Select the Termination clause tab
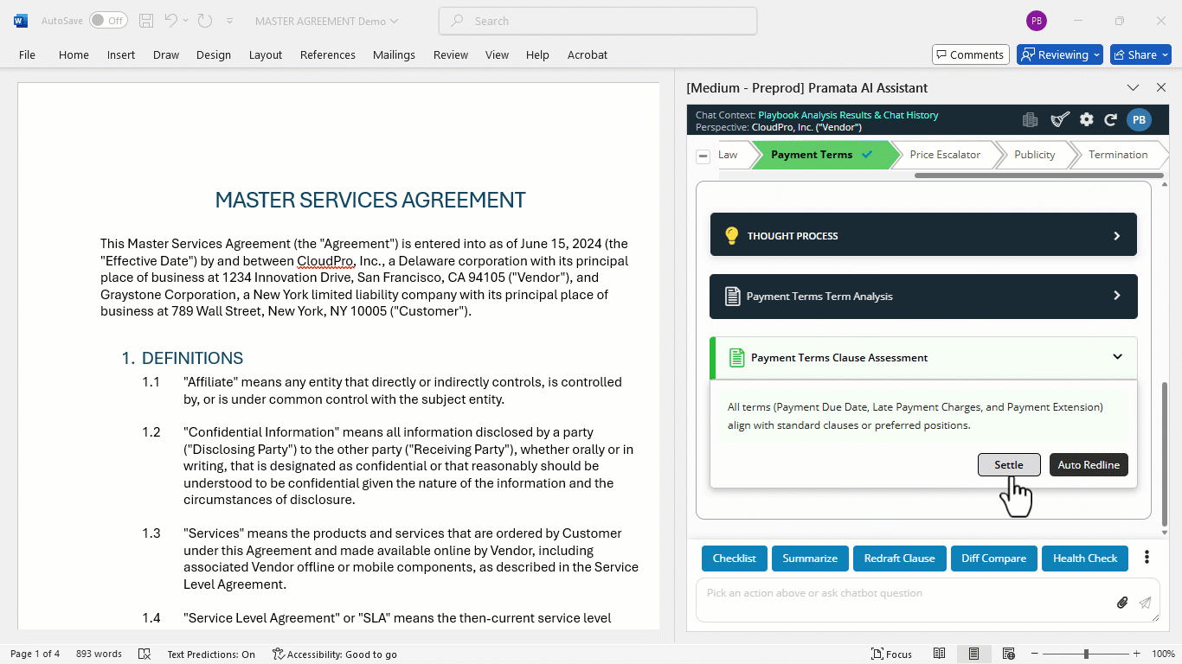 pos(1118,155)
